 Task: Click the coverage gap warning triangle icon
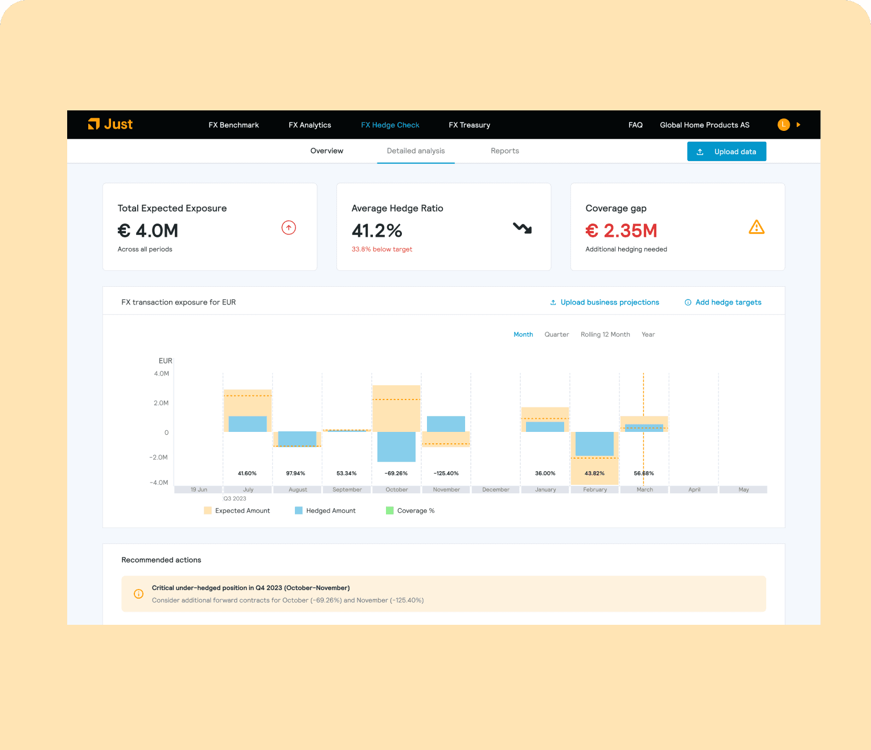(757, 227)
